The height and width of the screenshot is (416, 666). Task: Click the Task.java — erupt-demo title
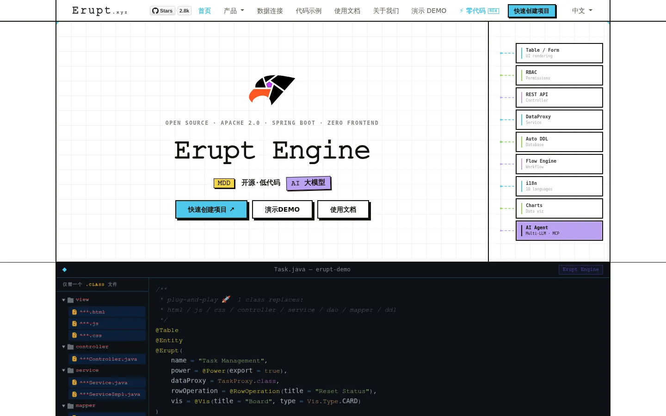tap(312, 269)
